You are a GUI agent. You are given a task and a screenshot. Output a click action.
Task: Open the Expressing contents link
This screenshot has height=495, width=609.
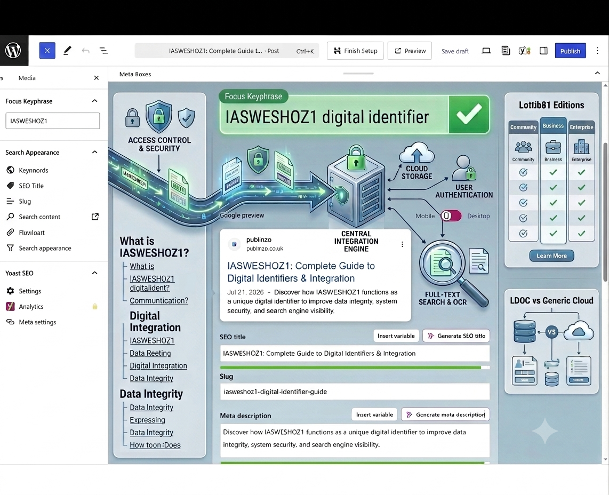tap(147, 420)
